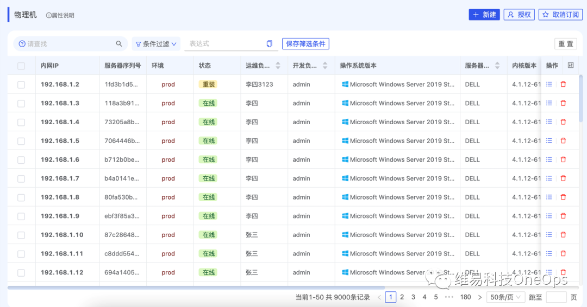Image resolution: width=587 pixels, height=307 pixels.
Task: Open the 属性说明 info icon
Action: tap(49, 15)
